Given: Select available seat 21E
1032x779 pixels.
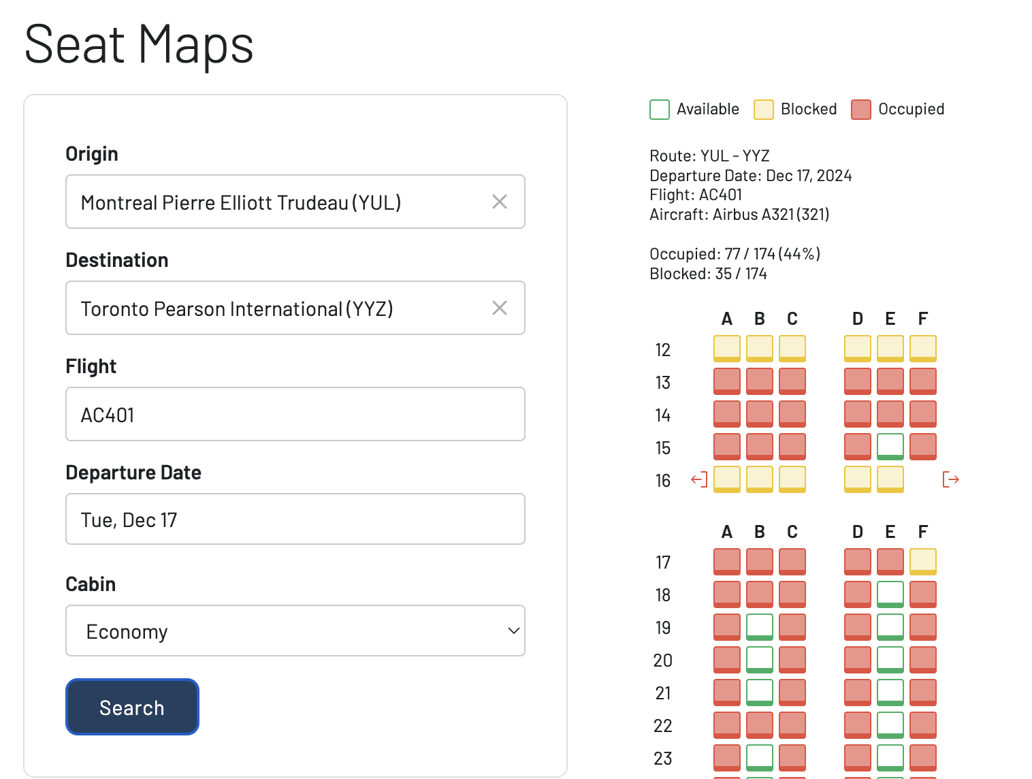Looking at the screenshot, I should coord(890,692).
